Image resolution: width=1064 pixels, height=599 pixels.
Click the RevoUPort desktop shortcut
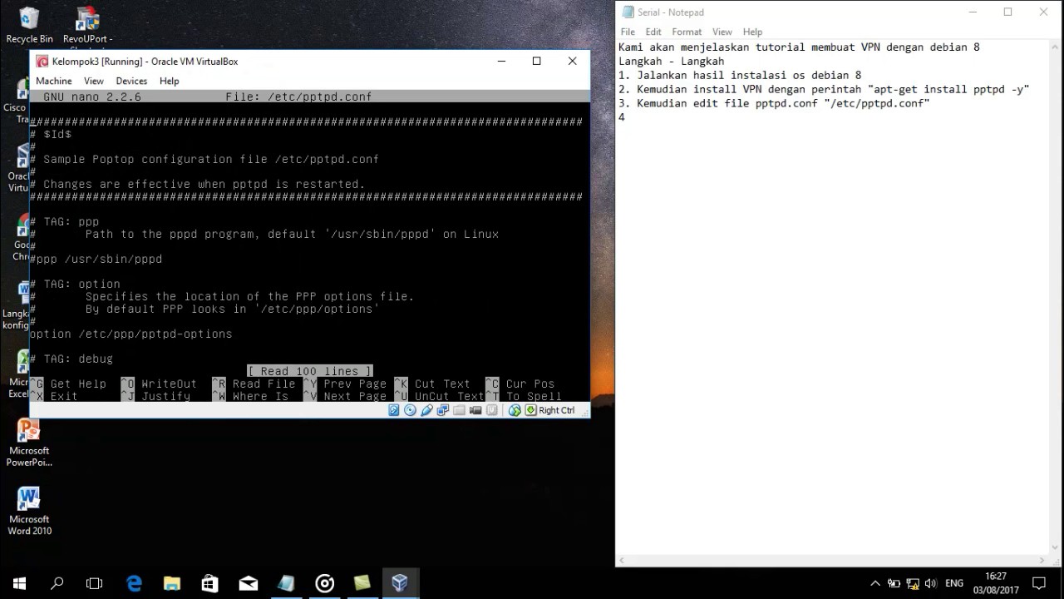[x=87, y=25]
